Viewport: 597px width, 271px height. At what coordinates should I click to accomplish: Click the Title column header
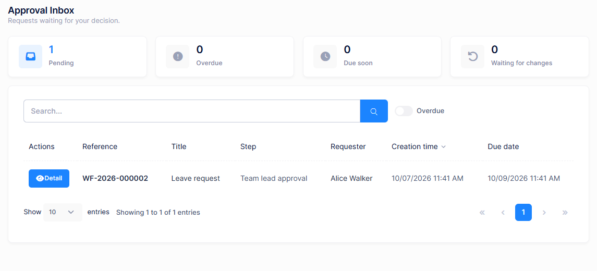[x=179, y=146]
